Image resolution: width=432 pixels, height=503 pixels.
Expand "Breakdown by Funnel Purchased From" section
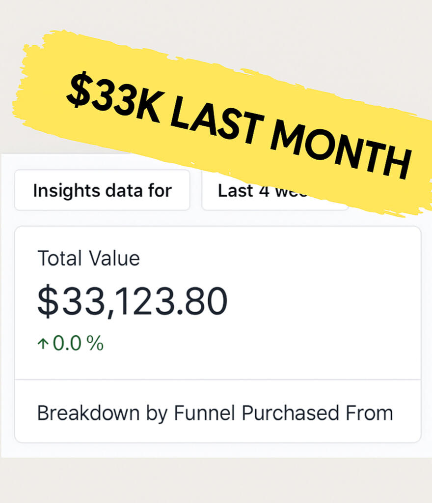coord(215,413)
